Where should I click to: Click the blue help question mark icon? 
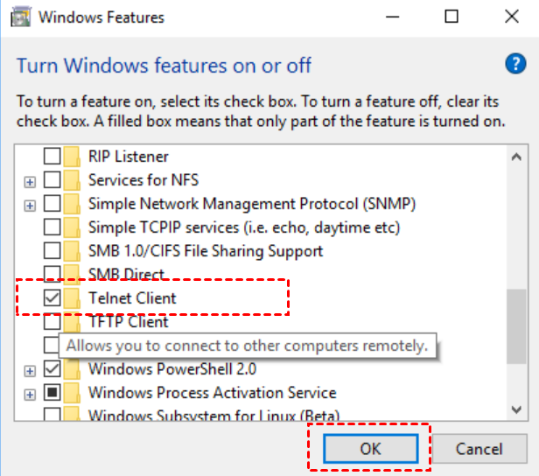pyautogui.click(x=514, y=64)
